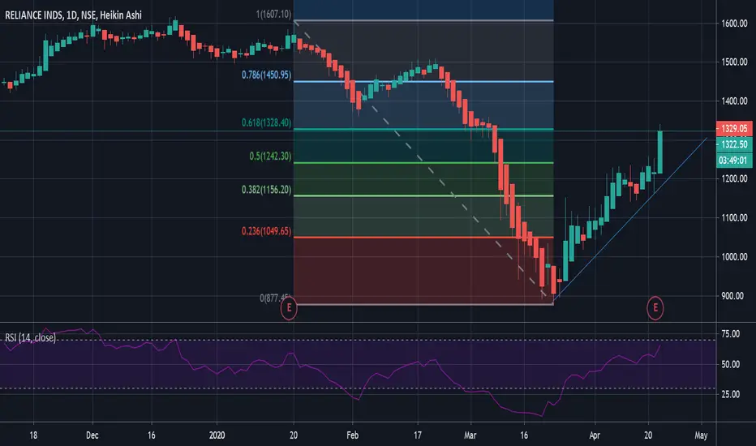Viewport: 756px width, 446px height.
Task: Click the 0.618(1328.40) Fibonacci level label
Action: click(x=266, y=122)
